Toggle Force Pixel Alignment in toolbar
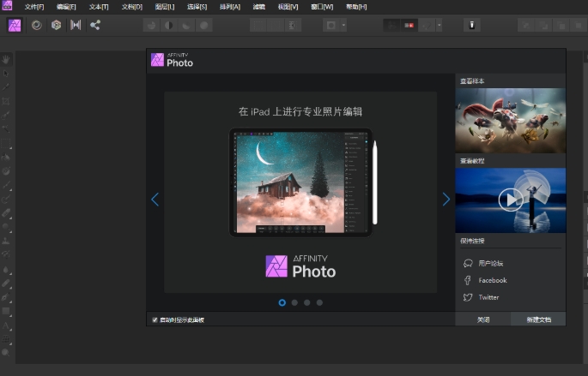This screenshot has width=588, height=376. point(391,26)
